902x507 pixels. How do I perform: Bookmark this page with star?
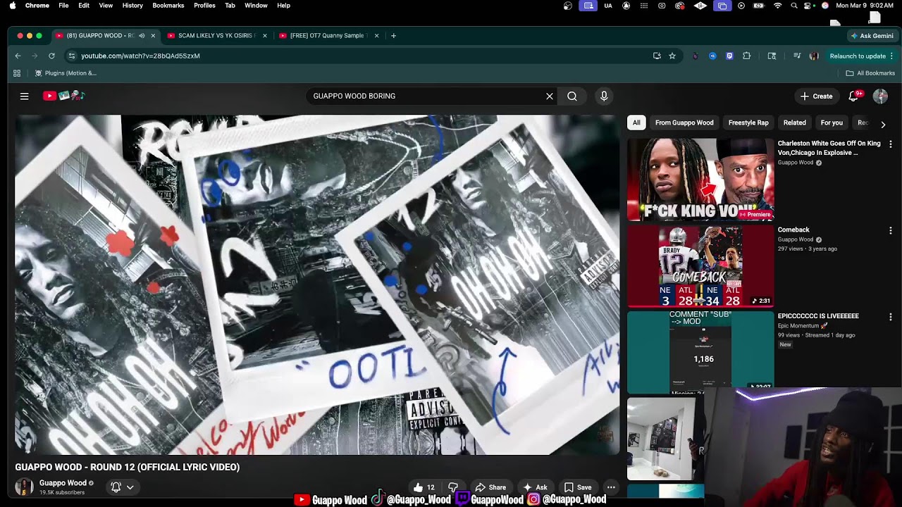point(672,56)
